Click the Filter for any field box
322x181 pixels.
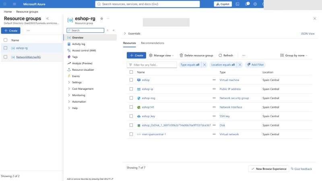152,65
